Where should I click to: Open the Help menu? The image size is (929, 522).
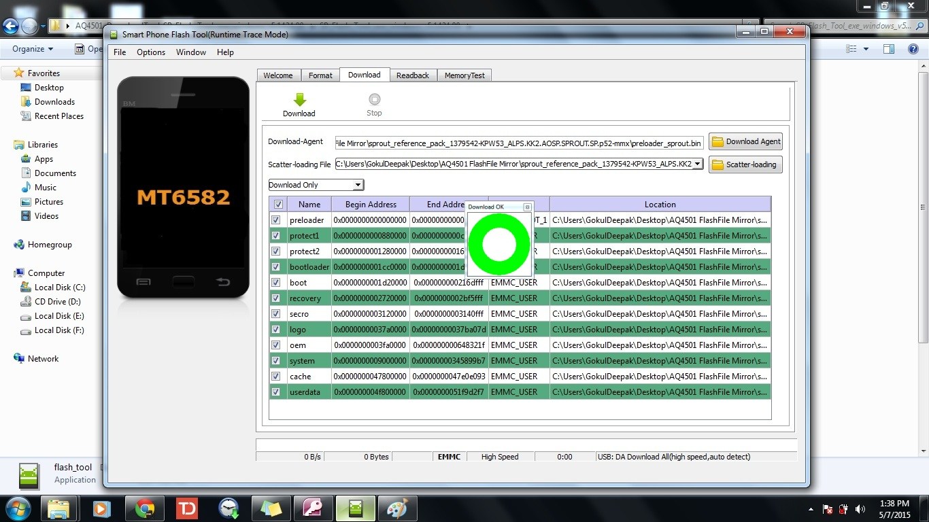coord(225,52)
